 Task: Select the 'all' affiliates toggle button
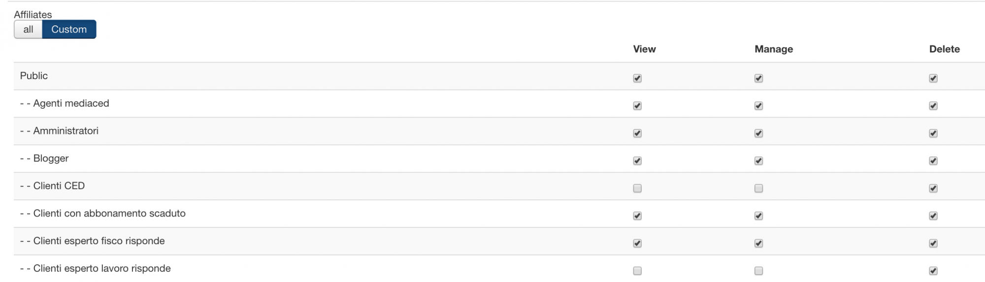pyautogui.click(x=28, y=30)
